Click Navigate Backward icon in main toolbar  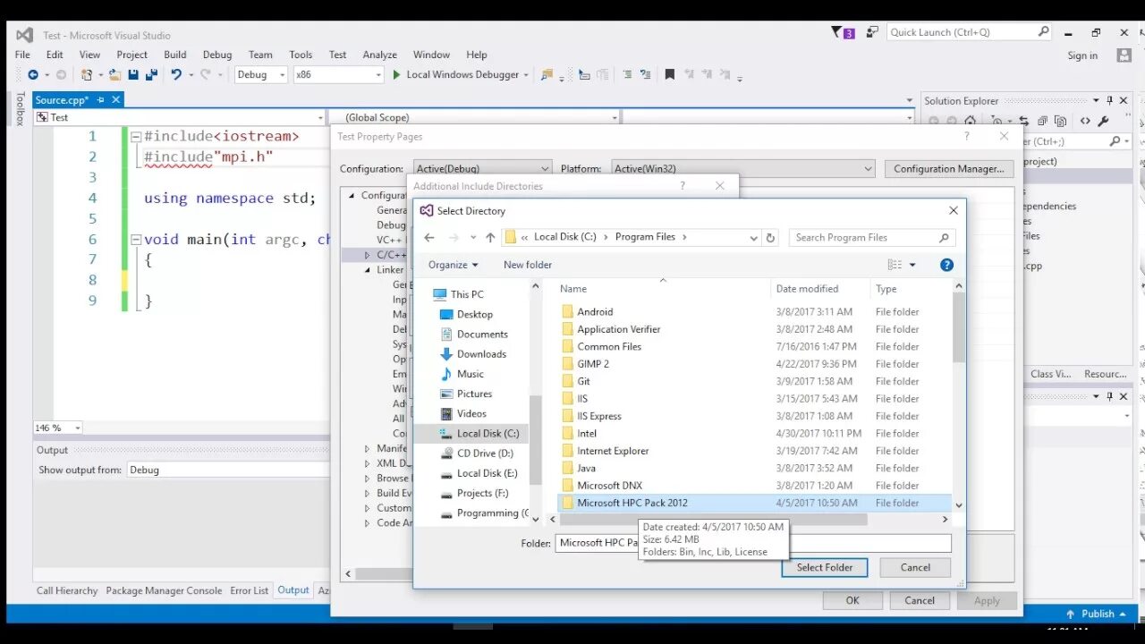33,75
